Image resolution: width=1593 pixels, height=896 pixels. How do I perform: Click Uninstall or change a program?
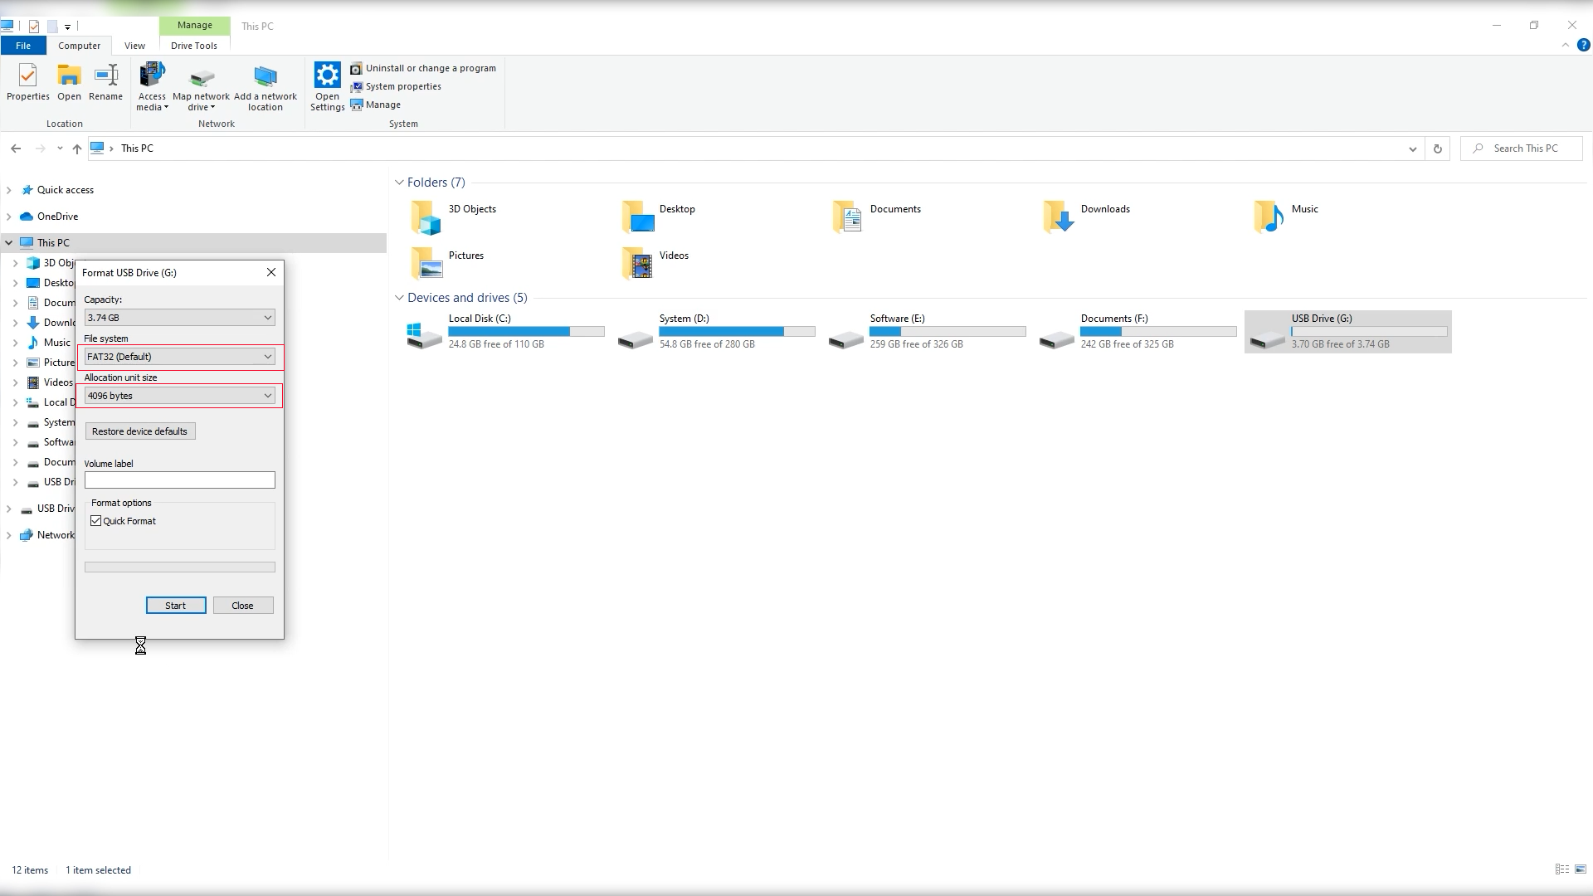pyautogui.click(x=423, y=68)
